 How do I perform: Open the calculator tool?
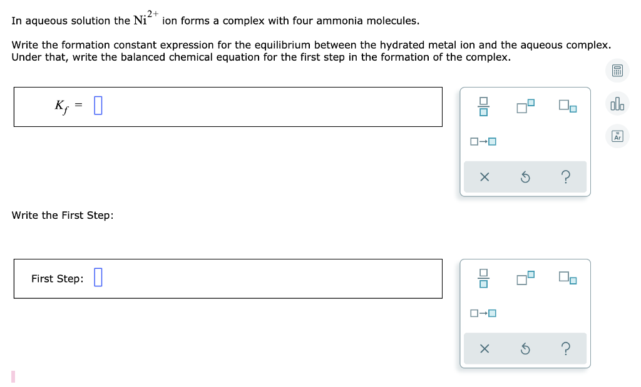[x=617, y=71]
